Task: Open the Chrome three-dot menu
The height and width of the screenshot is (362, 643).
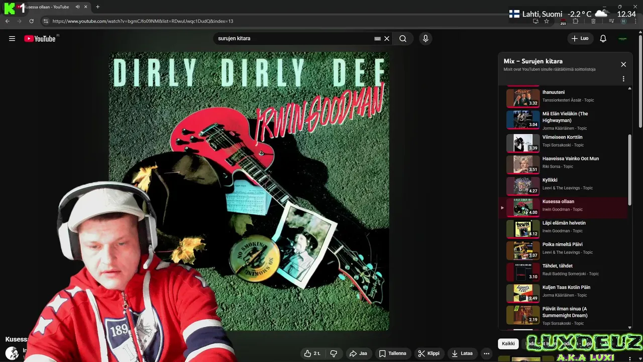Action: [636, 21]
